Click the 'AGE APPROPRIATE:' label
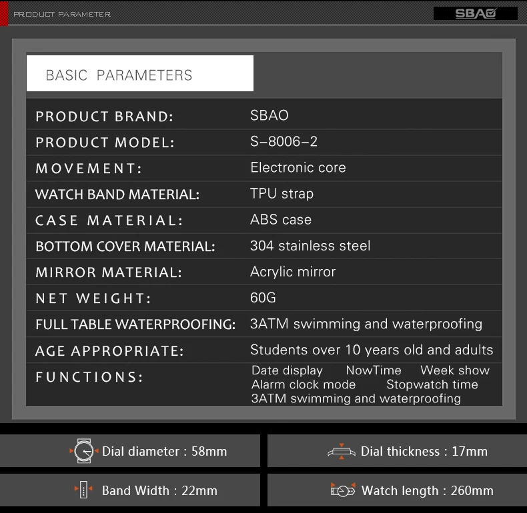 tap(109, 351)
